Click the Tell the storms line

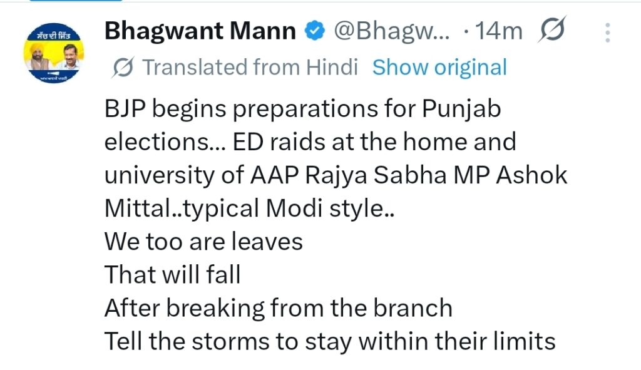coord(330,341)
